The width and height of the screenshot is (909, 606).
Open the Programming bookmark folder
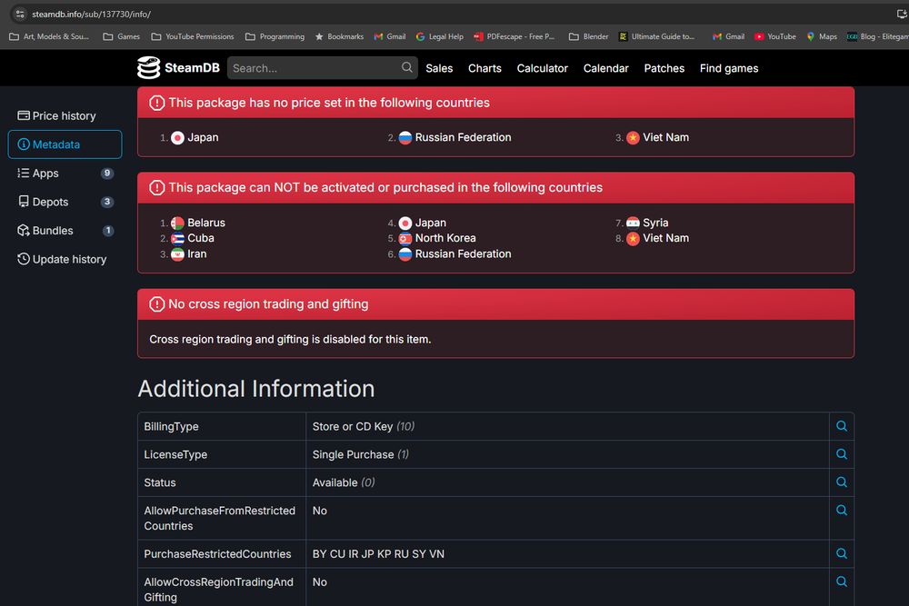(275, 36)
